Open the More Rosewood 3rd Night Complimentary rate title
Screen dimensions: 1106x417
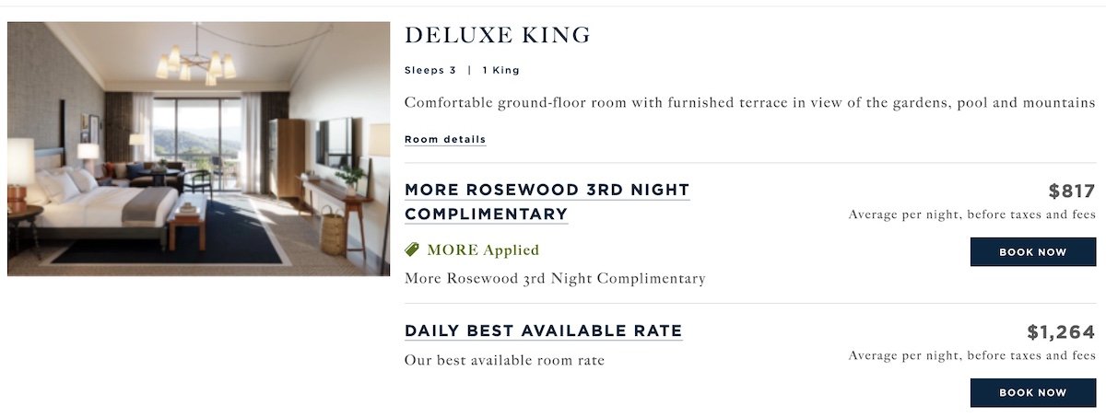(x=547, y=202)
